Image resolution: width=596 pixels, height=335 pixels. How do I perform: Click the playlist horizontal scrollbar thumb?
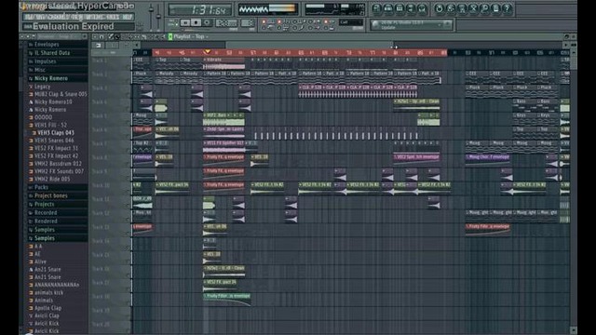tap(310, 45)
